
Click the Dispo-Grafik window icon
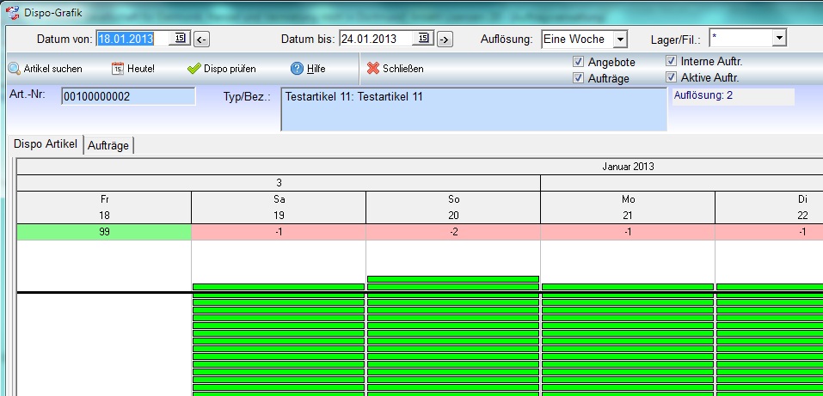pyautogui.click(x=13, y=12)
